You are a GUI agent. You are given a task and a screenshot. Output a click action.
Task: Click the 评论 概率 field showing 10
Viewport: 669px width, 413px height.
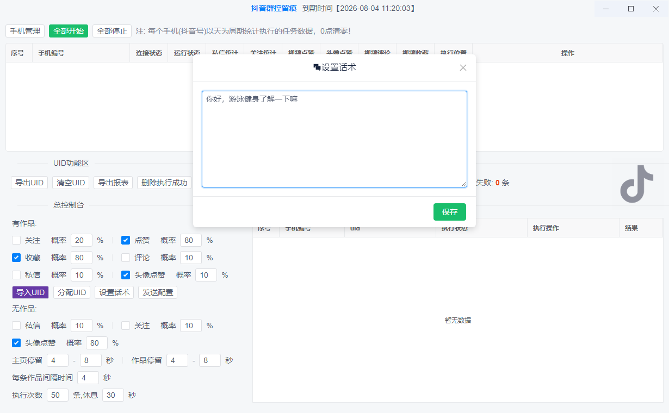[x=191, y=258]
